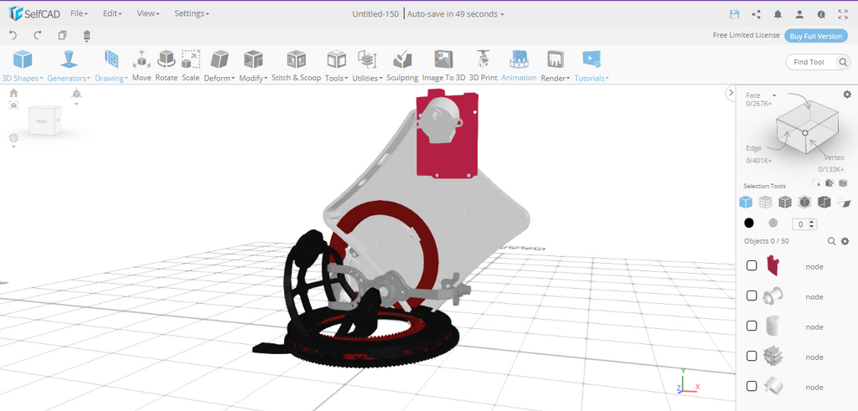The height and width of the screenshot is (411, 858).
Task: Toggle the hatched sphere wireframe icon
Action: tap(773, 223)
